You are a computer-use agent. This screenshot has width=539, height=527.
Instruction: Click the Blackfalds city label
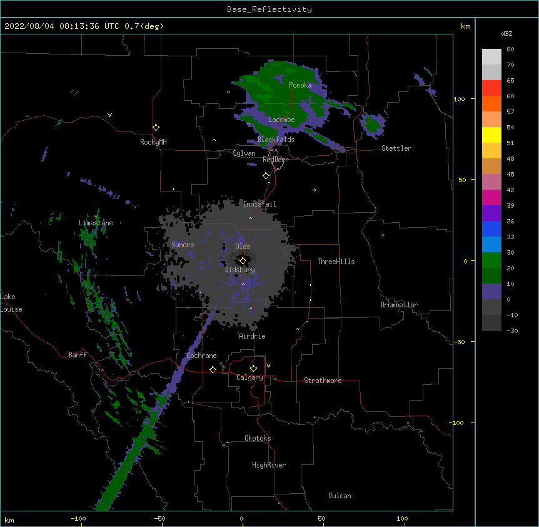[276, 140]
